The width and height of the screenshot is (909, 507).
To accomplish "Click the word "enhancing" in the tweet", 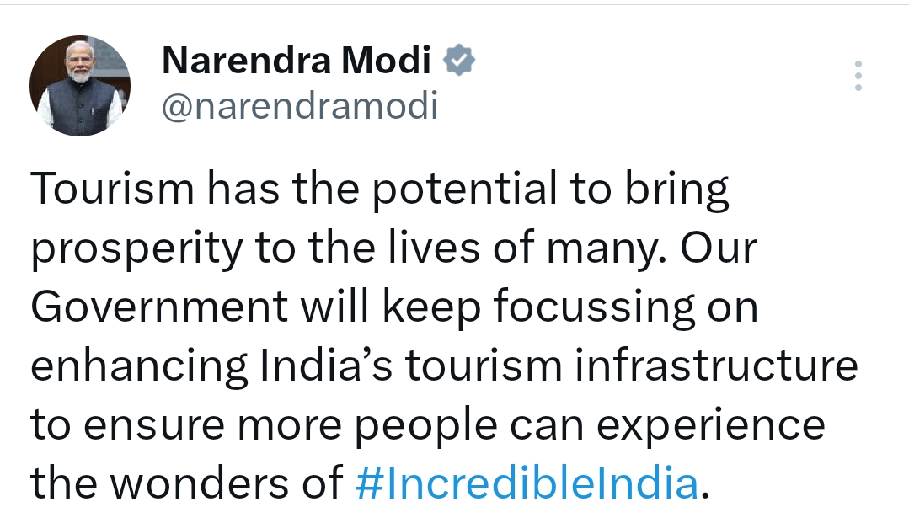I will point(139,367).
